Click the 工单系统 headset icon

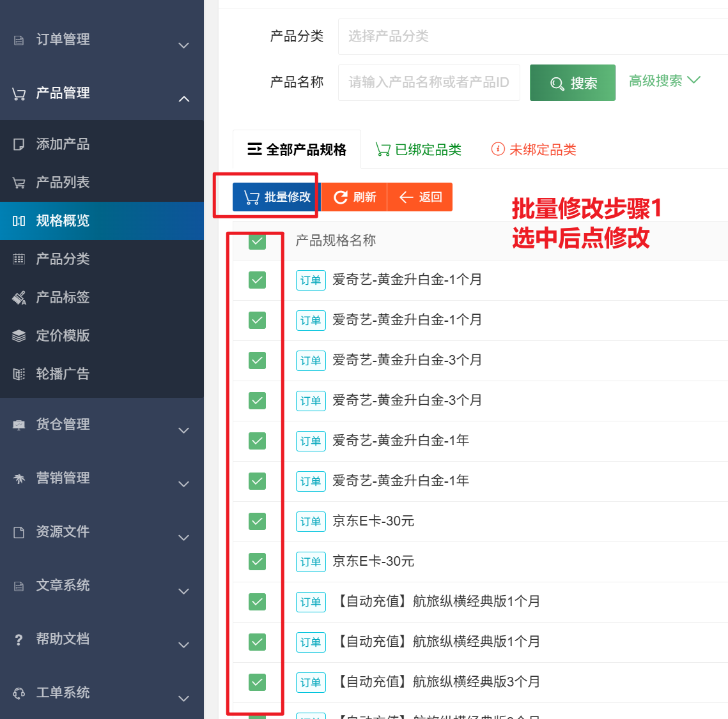tap(19, 693)
